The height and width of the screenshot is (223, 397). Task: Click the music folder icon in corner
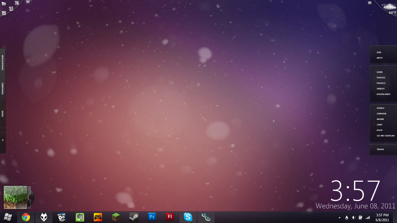(4, 13)
